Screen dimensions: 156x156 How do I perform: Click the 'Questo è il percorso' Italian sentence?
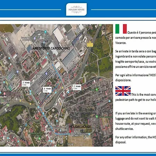point(136,38)
